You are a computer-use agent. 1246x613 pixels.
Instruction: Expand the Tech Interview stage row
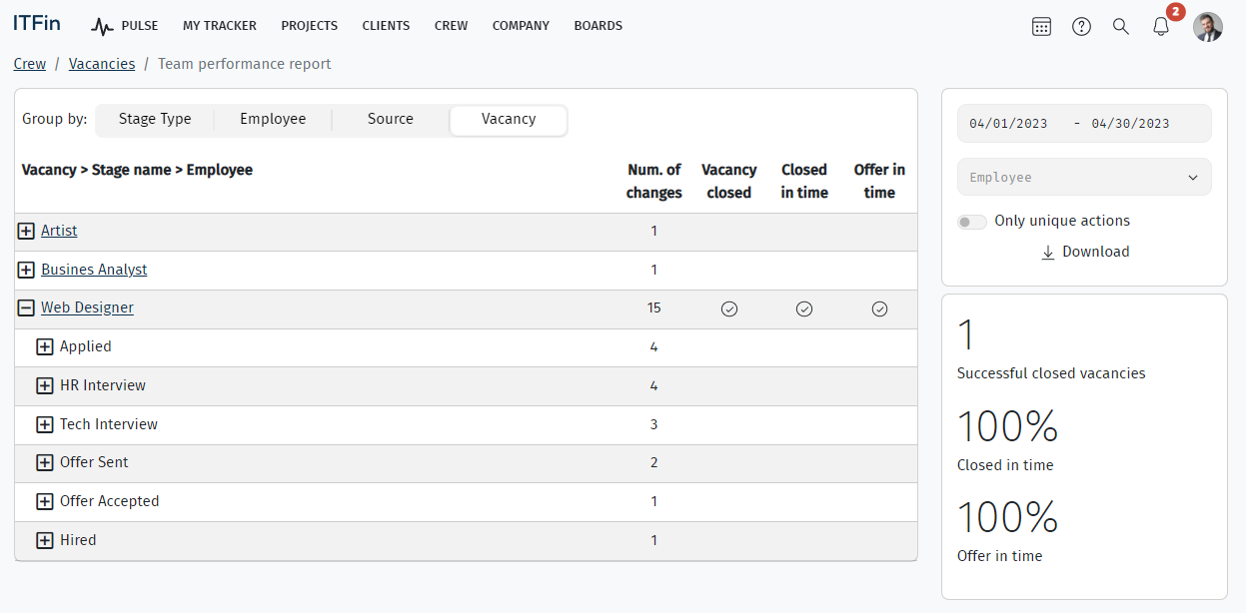[x=45, y=425]
